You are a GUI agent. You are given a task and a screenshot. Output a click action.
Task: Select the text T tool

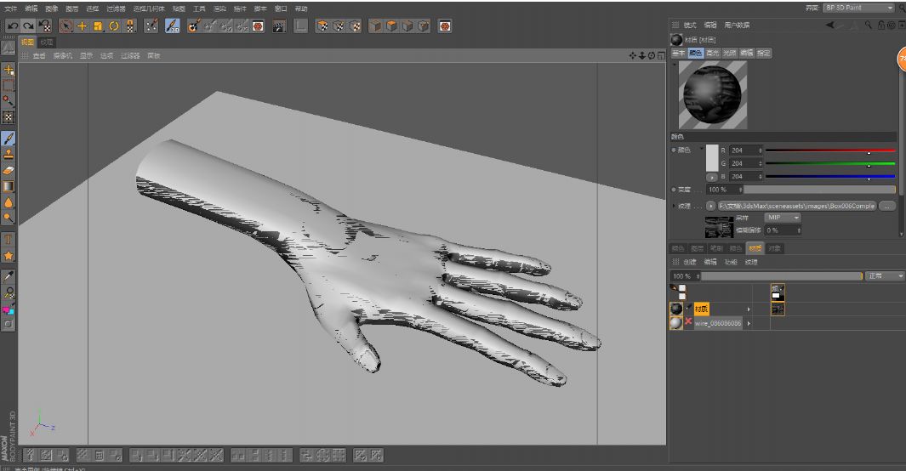[x=9, y=240]
